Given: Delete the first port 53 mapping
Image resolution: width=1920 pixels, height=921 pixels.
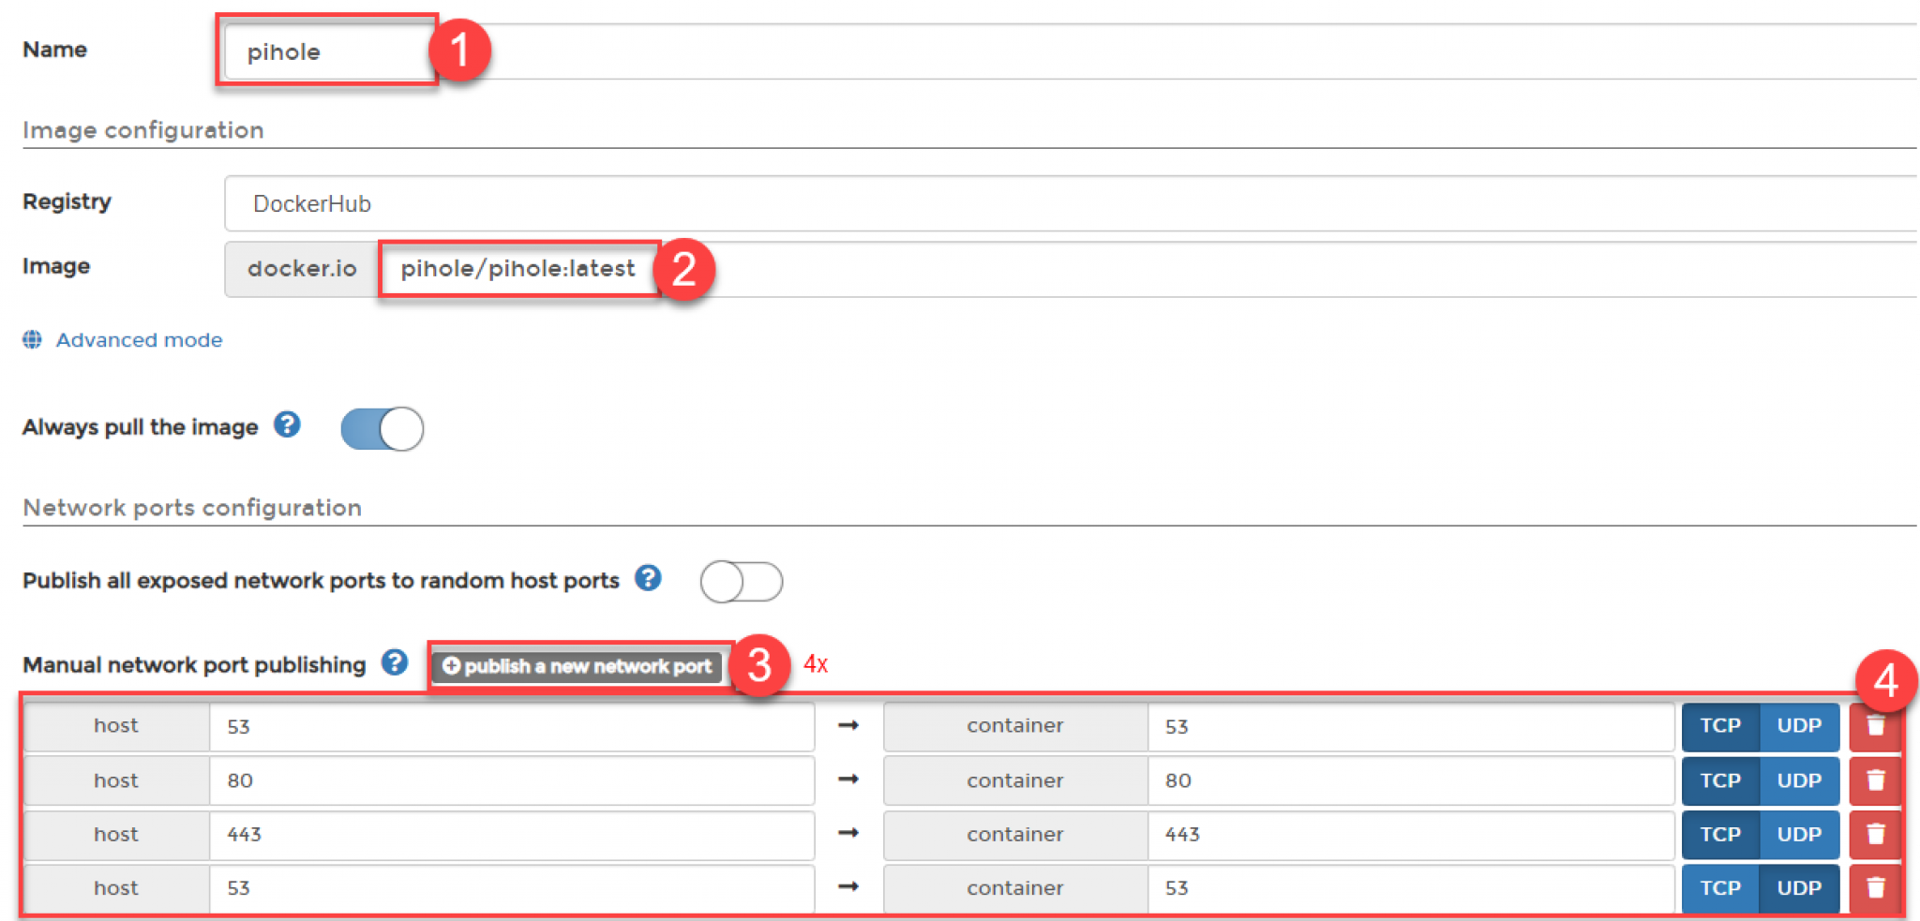Looking at the screenshot, I should 1875,726.
